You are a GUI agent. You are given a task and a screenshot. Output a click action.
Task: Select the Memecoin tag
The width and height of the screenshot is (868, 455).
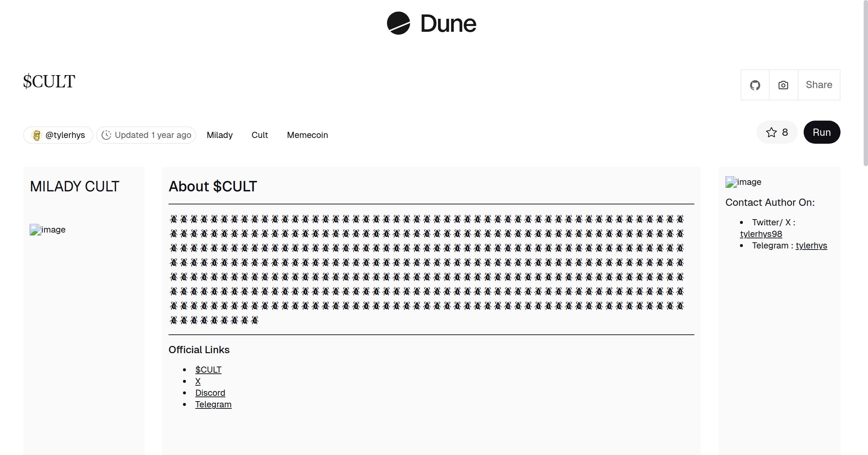pyautogui.click(x=307, y=135)
